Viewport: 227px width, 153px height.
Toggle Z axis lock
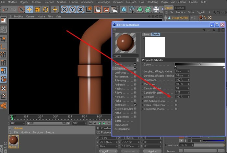[x=80, y=10]
